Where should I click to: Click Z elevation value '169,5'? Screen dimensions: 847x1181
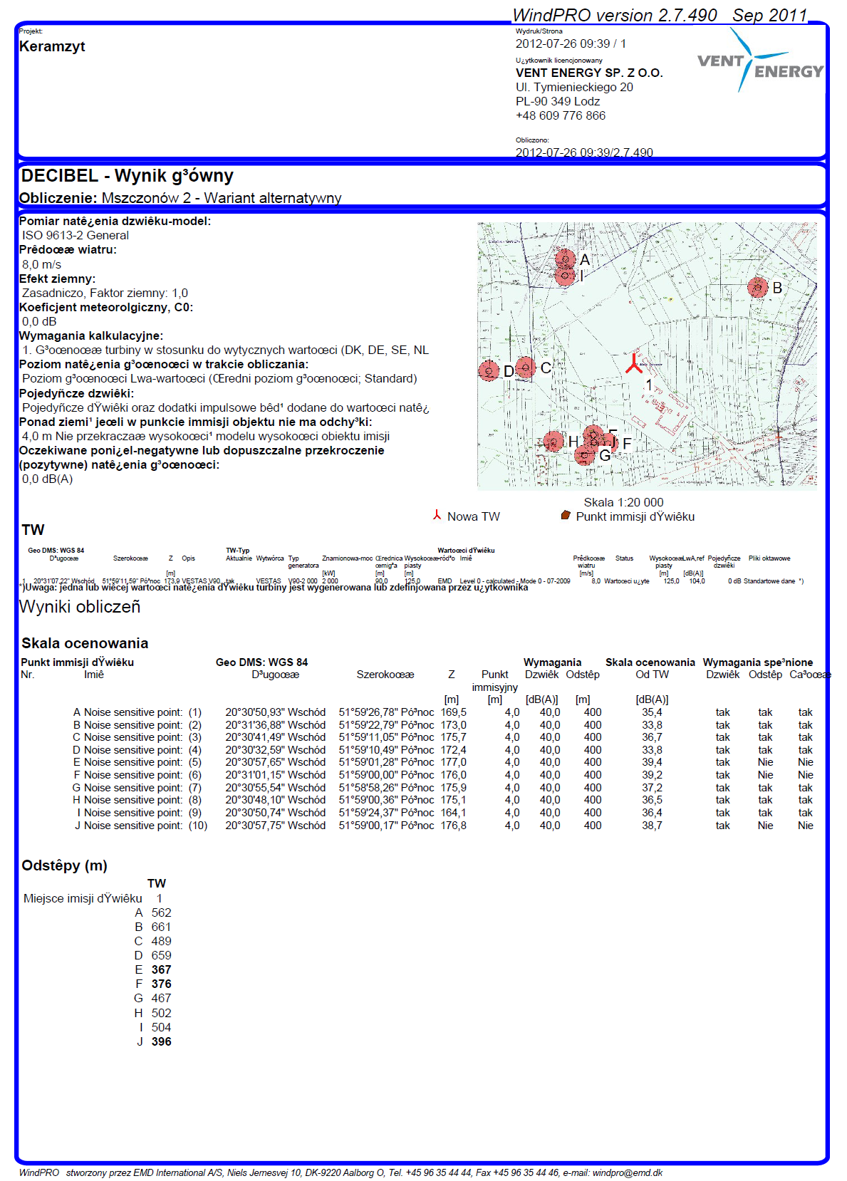click(x=454, y=712)
